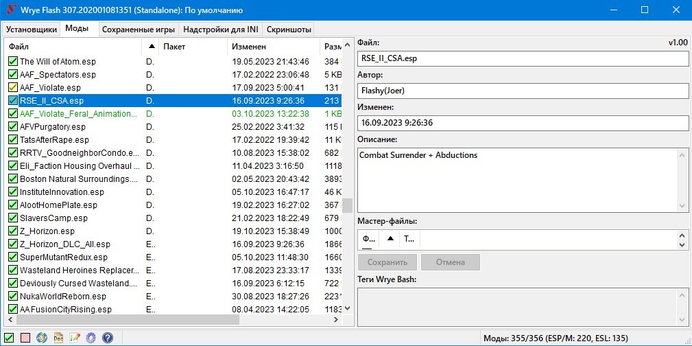This screenshot has height=346, width=692.
Task: Click the Wrye Flash logo in title bar
Action: tap(12, 10)
